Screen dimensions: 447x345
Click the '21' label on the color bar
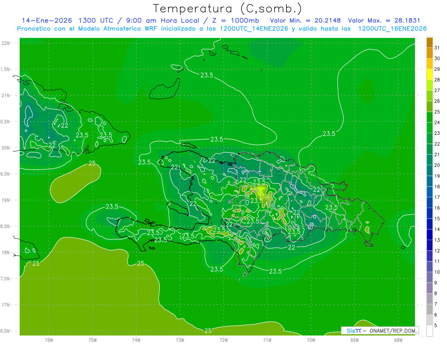(437, 154)
